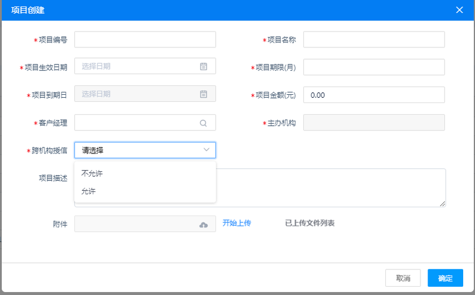Click the cloud upload icon in 附件
The height and width of the screenshot is (295, 475).
tap(204, 225)
